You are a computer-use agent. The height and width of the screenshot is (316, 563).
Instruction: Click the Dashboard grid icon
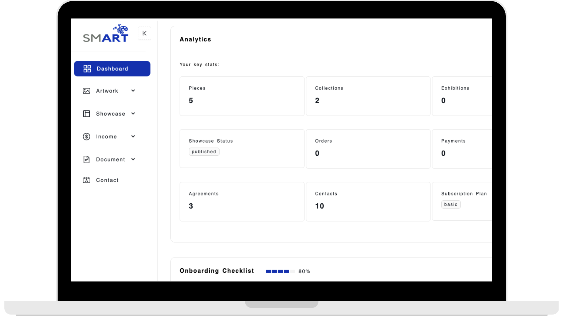click(x=87, y=69)
